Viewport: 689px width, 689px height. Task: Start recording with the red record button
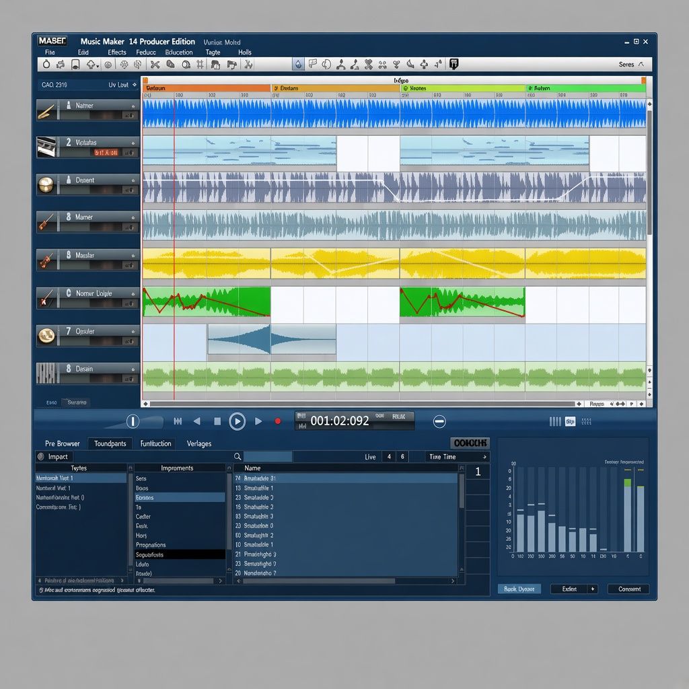click(278, 421)
